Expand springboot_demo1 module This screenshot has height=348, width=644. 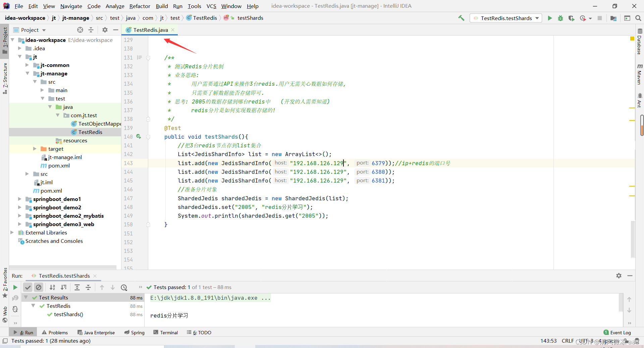[20, 199]
